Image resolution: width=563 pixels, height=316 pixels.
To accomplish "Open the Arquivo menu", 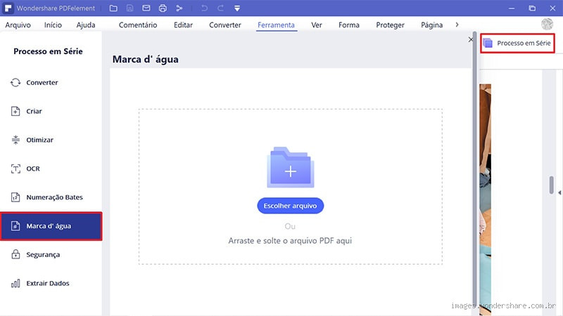I will coord(18,25).
